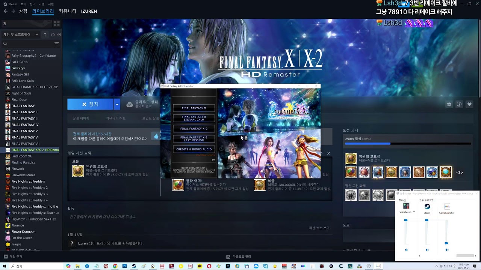Click VoiceMeeter device icon in mixer

[406, 206]
